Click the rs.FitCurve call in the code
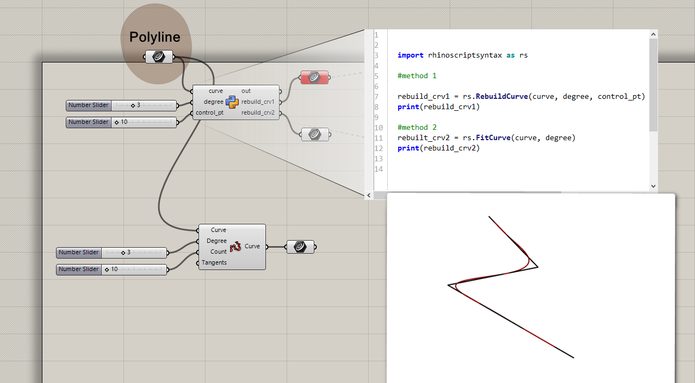 [x=493, y=137]
